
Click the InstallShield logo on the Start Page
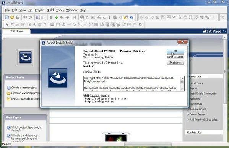click(26, 57)
